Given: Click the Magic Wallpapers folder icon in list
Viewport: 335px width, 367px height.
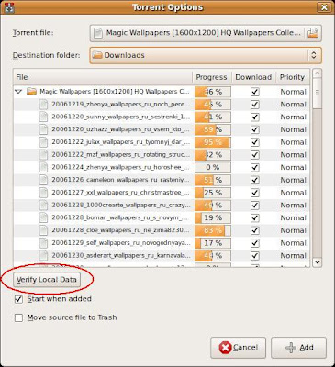Looking at the screenshot, I should (31, 92).
